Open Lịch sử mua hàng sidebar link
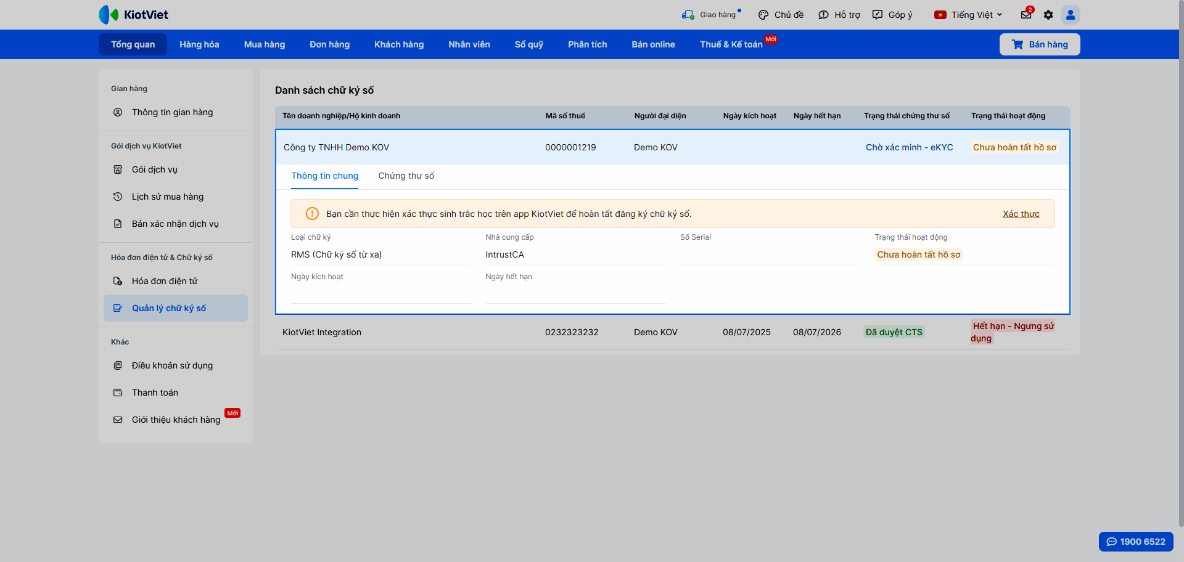 176,197
